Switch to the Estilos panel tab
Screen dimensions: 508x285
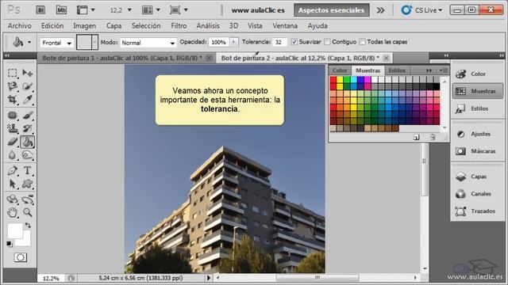[397, 70]
